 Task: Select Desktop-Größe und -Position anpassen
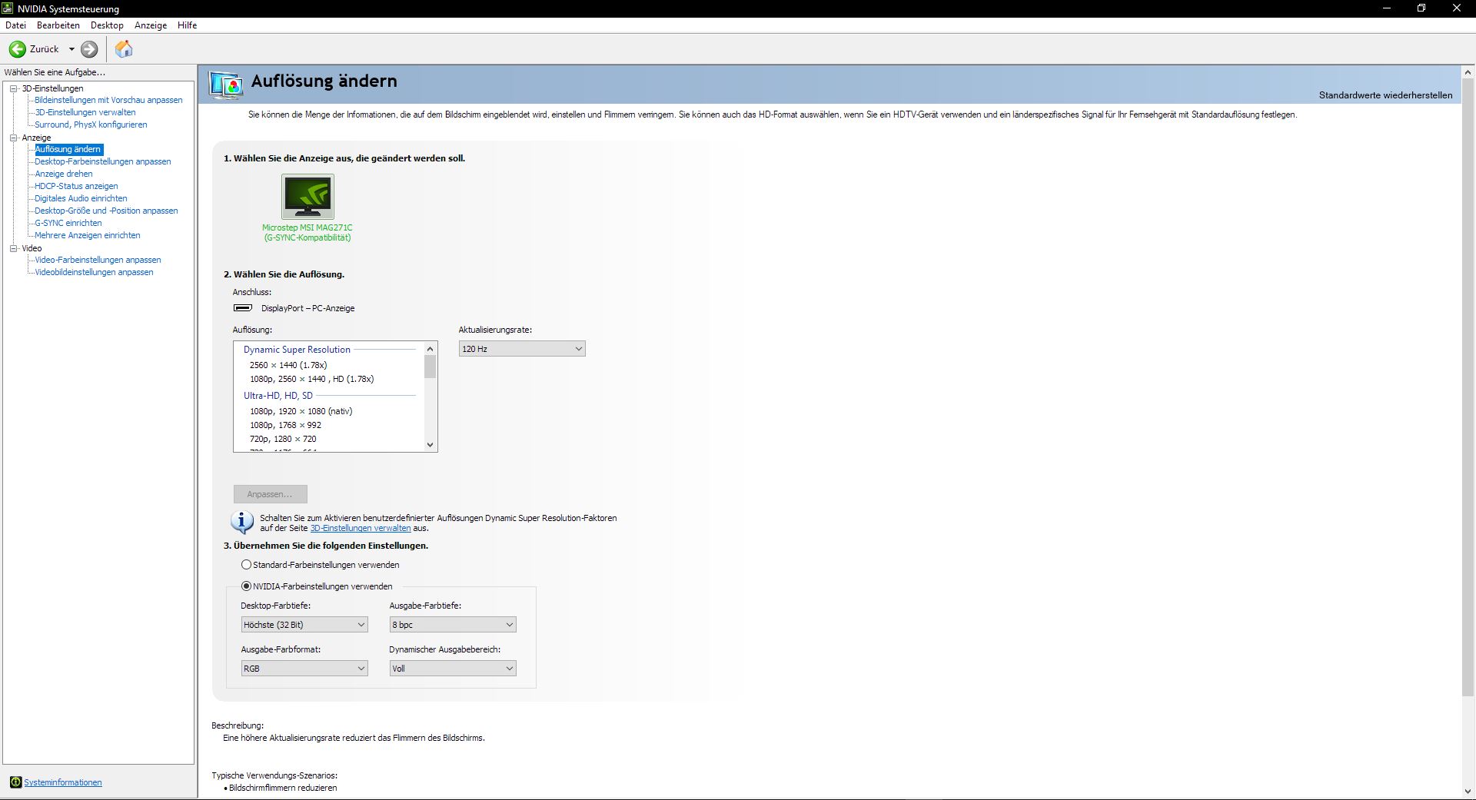106,211
